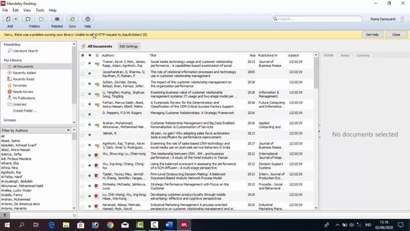410x231 pixels.
Task: Open the Help toolbar icon
Action: [x=88, y=19]
